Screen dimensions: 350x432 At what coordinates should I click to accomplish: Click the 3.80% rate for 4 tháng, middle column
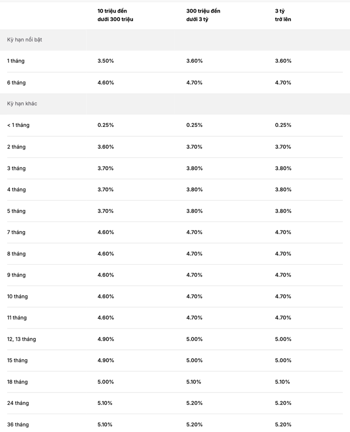tap(194, 189)
